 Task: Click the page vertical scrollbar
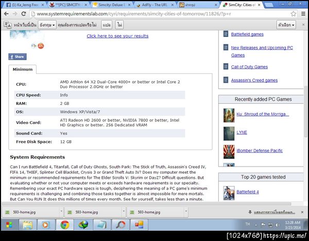(x=306, y=112)
